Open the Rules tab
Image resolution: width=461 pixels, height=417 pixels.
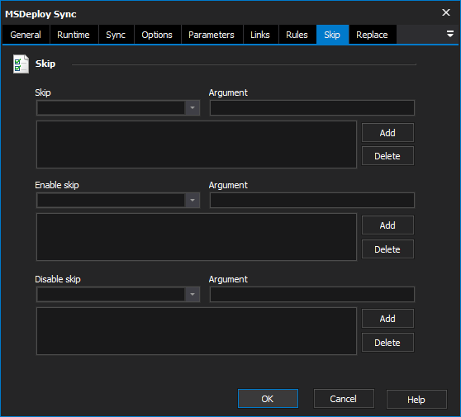(297, 35)
